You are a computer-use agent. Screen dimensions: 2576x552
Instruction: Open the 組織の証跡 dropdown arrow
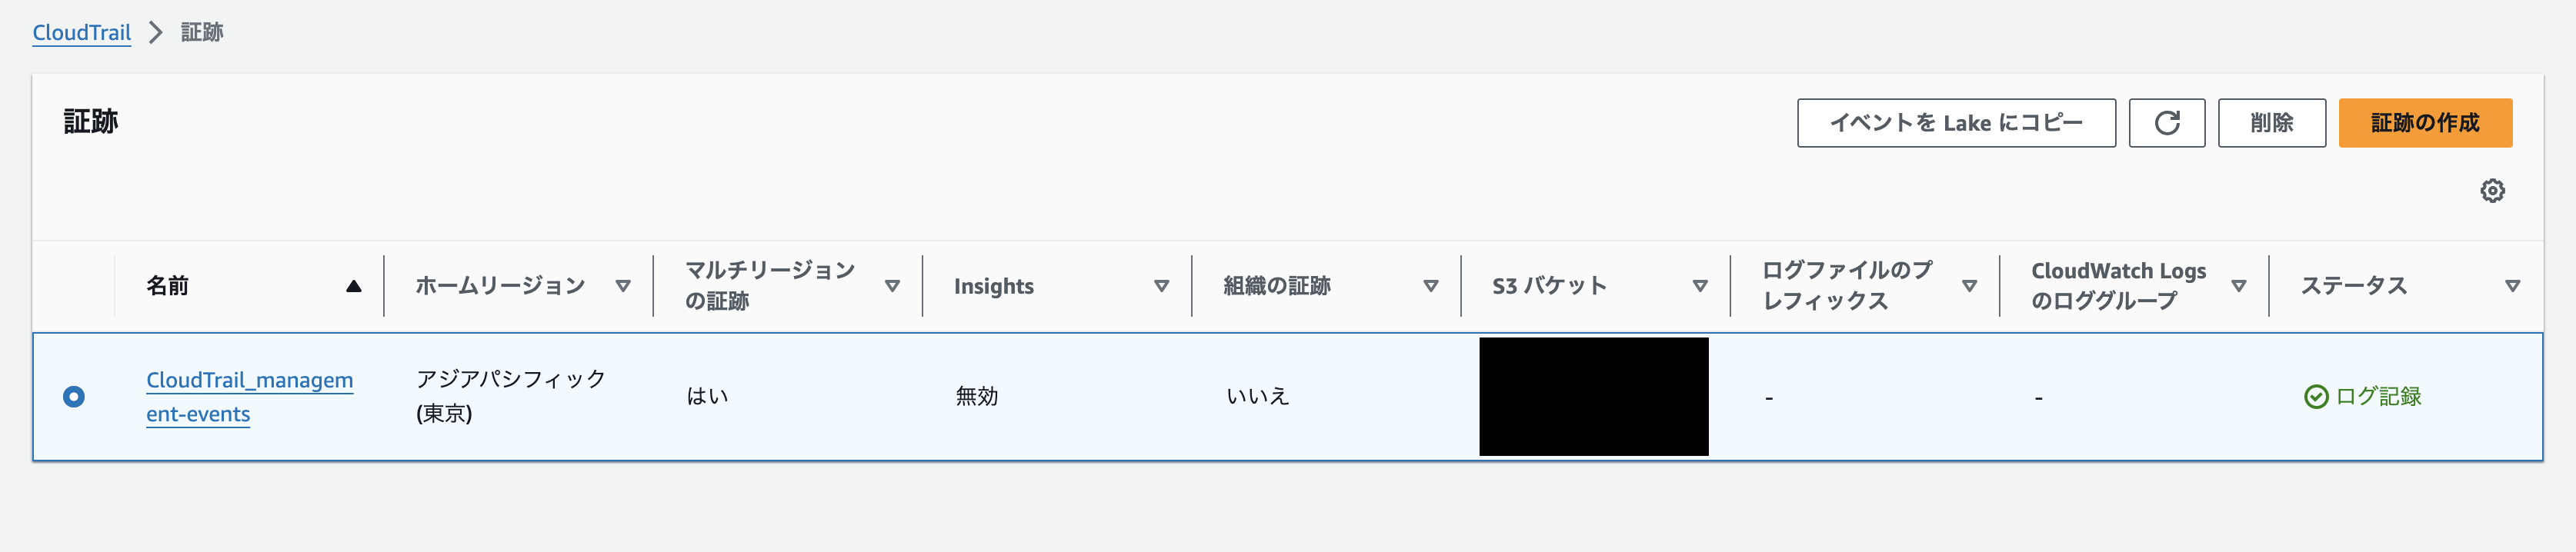1430,285
